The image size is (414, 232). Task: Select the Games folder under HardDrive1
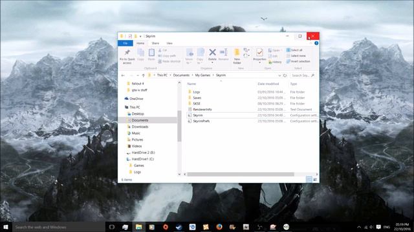tap(138, 166)
